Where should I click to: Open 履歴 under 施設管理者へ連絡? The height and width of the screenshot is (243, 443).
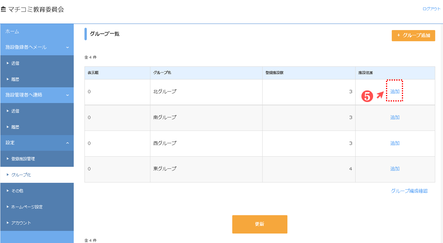point(37,127)
